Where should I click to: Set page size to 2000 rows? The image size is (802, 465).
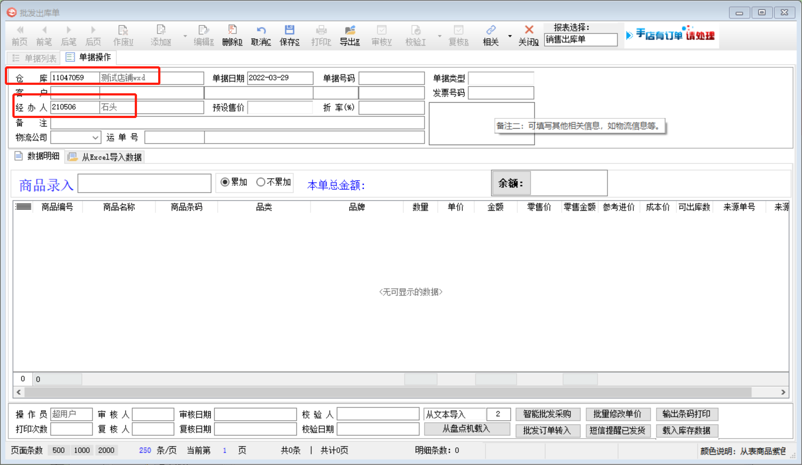click(x=106, y=450)
